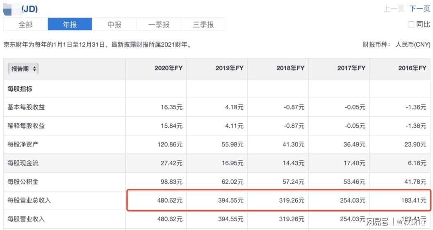Select the 2018年FY column header

290,68
